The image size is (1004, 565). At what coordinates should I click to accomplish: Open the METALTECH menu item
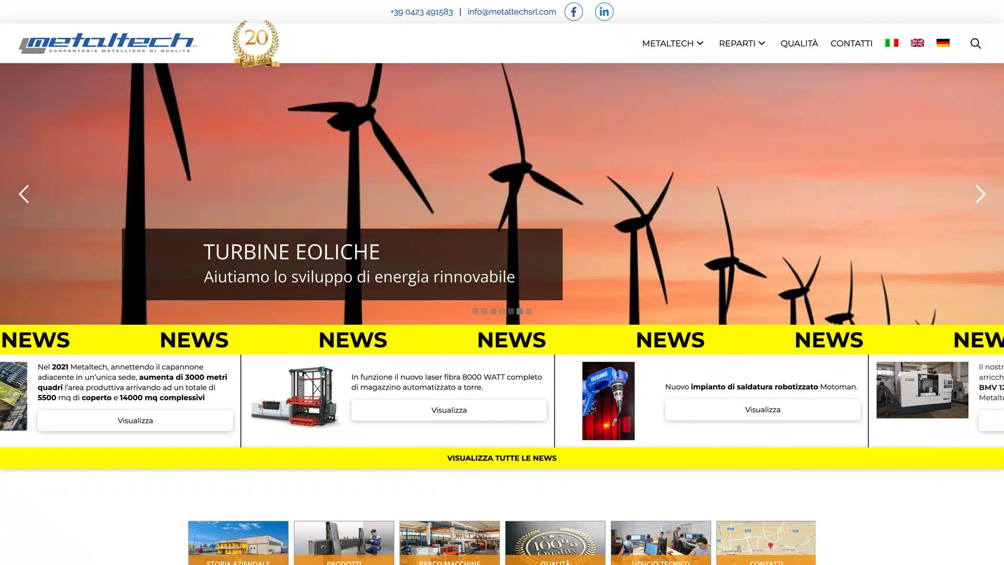[667, 43]
